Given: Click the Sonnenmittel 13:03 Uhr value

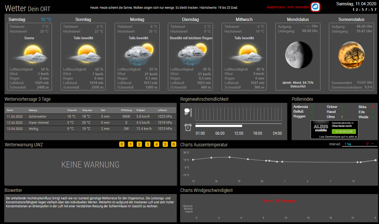Looking at the screenshot, I should pyautogui.click(x=365, y=82).
